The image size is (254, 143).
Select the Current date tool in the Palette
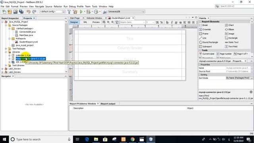pos(207,54)
